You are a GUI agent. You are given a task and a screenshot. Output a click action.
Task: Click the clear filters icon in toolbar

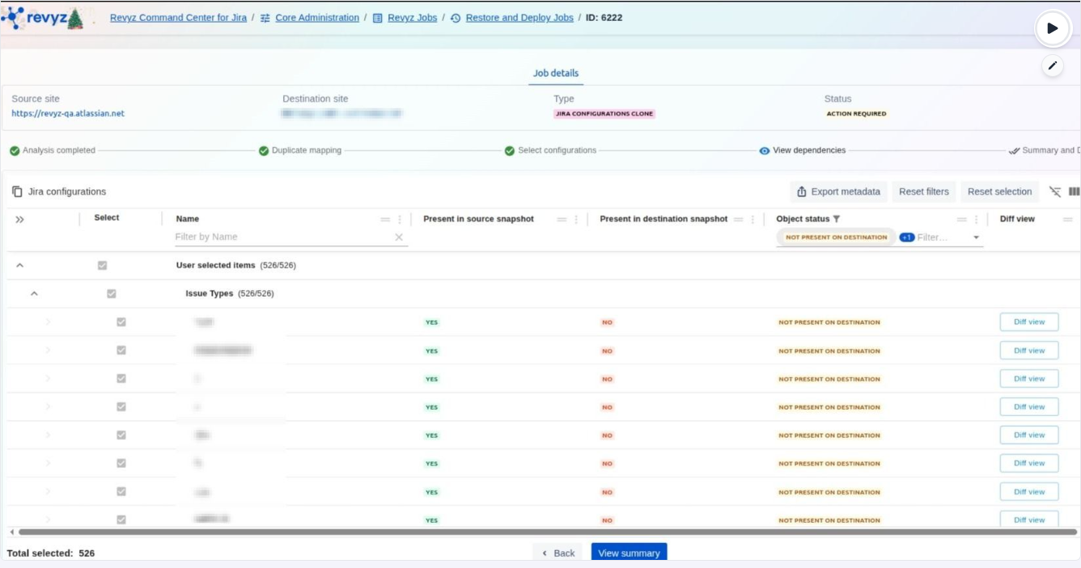pyautogui.click(x=1055, y=191)
